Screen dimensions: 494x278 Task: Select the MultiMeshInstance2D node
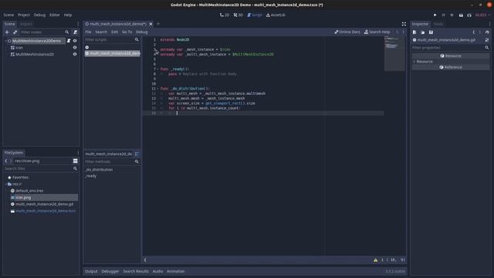click(34, 54)
